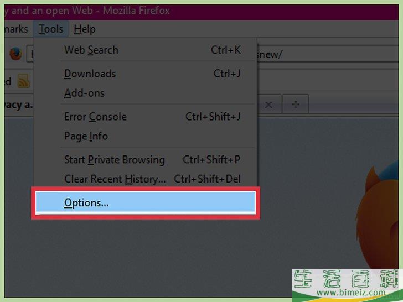Open the partially visible Bookmarks menu

tap(17, 29)
